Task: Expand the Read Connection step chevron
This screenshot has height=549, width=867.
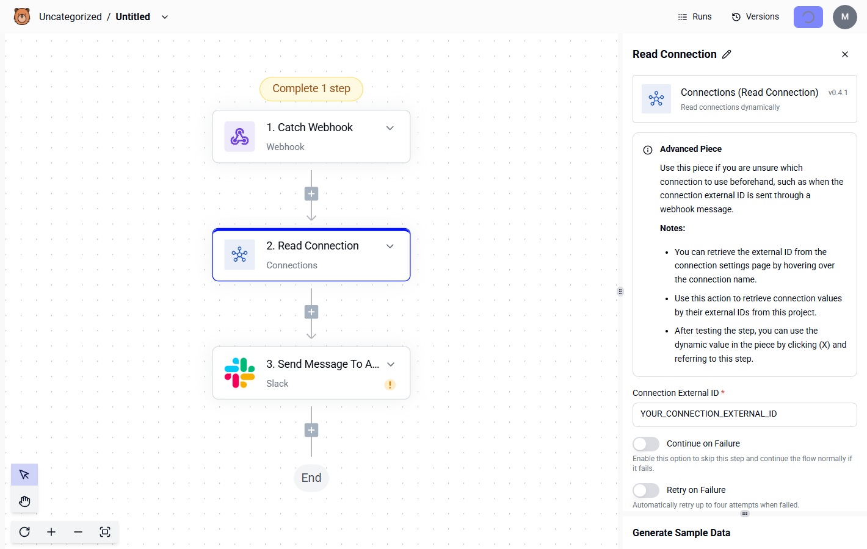Action: click(390, 246)
